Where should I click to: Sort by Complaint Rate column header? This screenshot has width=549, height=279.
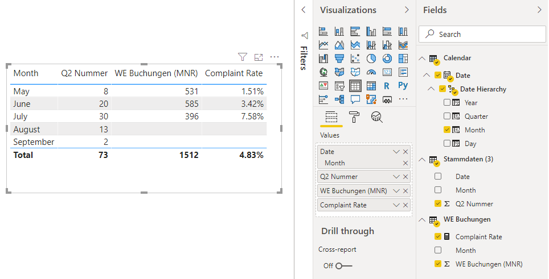(234, 73)
